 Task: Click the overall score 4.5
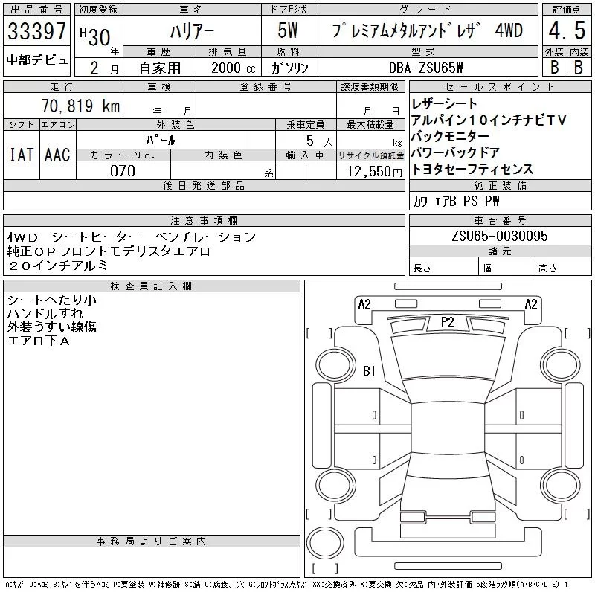[x=565, y=31]
